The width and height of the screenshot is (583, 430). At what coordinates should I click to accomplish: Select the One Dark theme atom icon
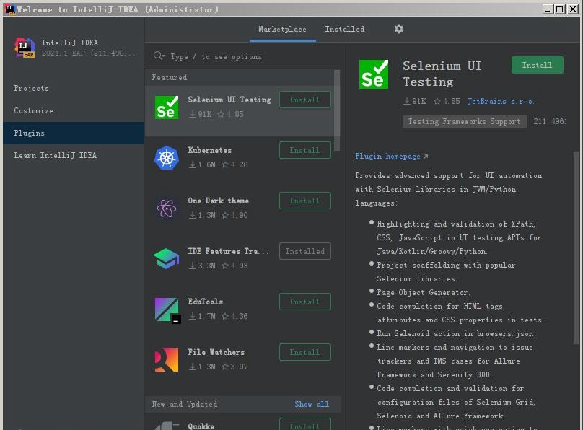[167, 208]
